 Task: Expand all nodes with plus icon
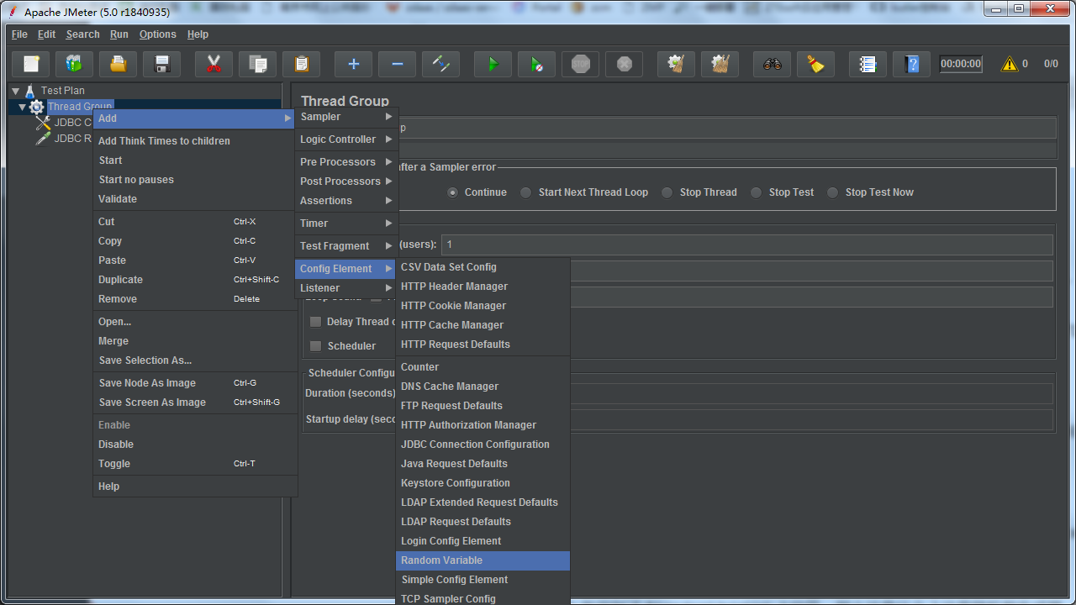click(x=353, y=64)
